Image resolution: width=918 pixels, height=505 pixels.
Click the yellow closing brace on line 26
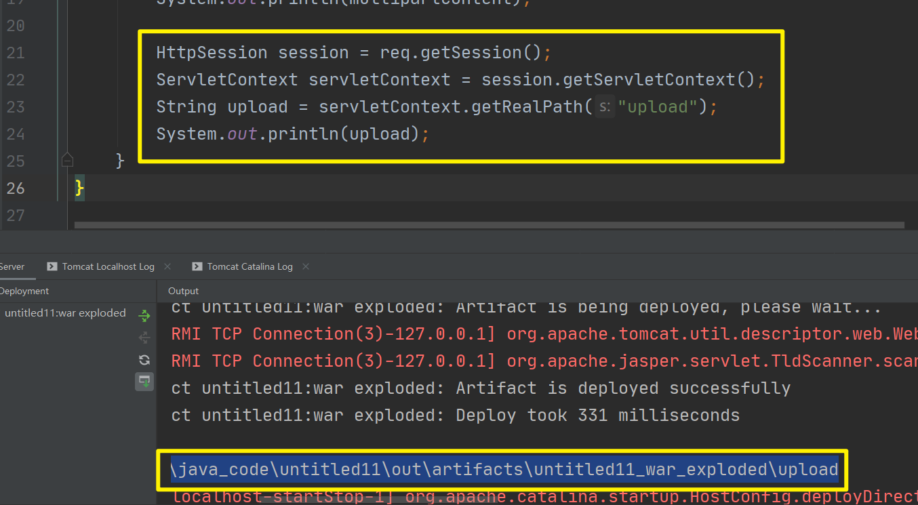pyautogui.click(x=79, y=188)
